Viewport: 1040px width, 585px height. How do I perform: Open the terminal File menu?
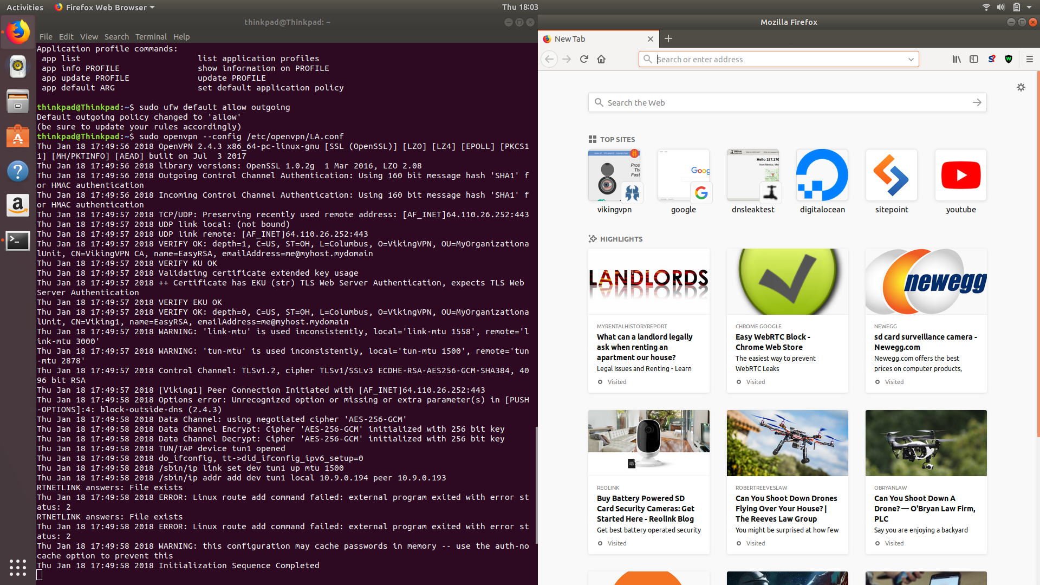46,37
